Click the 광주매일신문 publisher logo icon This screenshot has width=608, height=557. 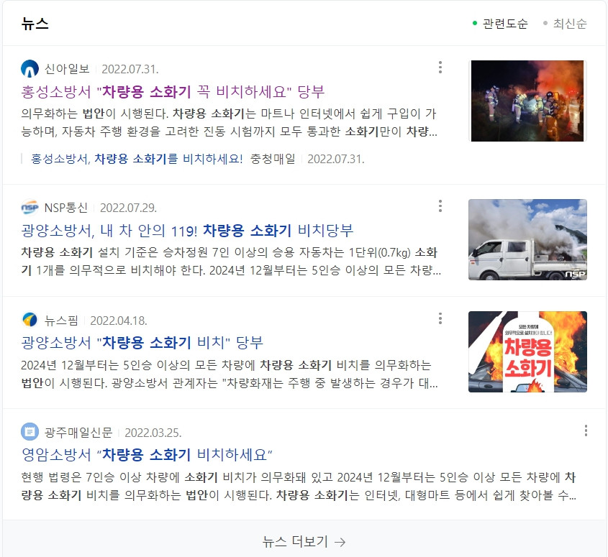point(30,432)
